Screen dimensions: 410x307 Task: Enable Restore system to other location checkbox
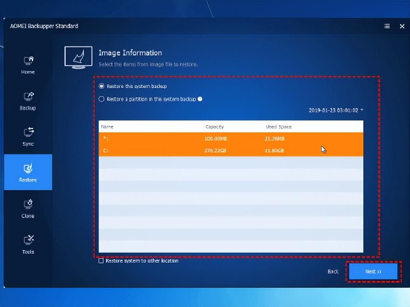coord(101,261)
